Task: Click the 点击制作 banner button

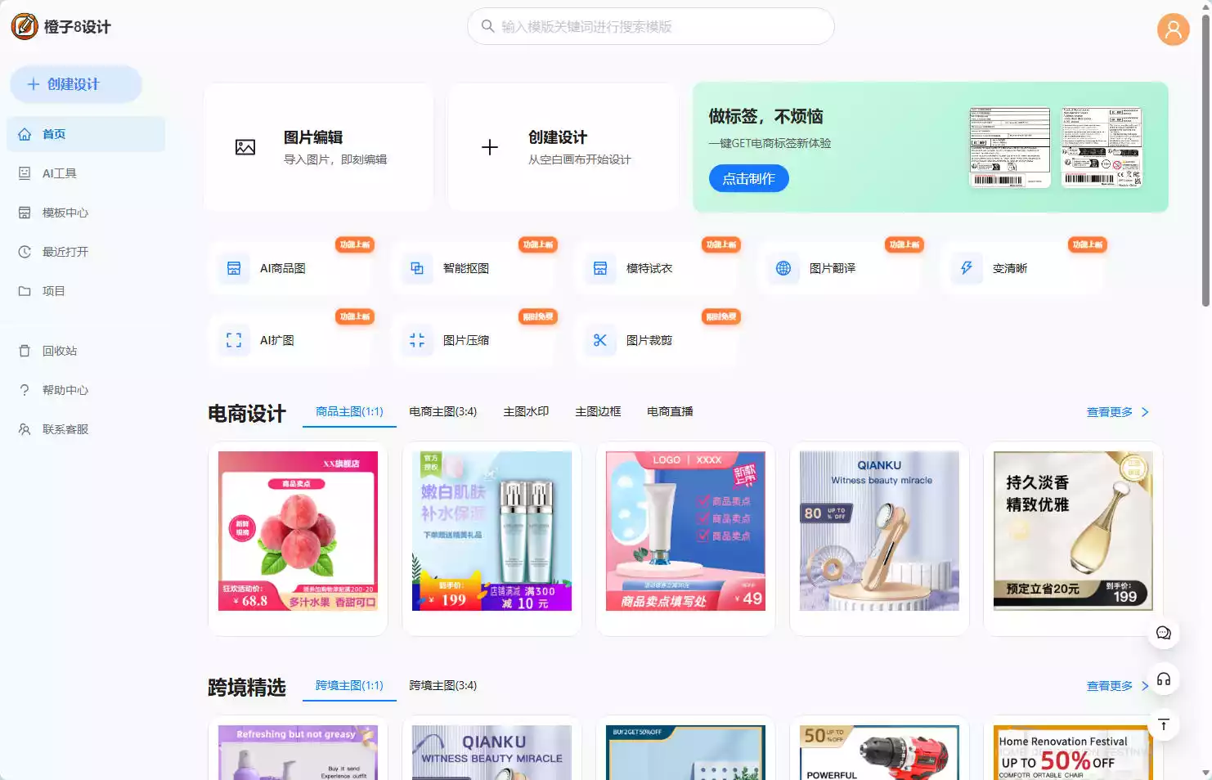Action: pos(748,178)
